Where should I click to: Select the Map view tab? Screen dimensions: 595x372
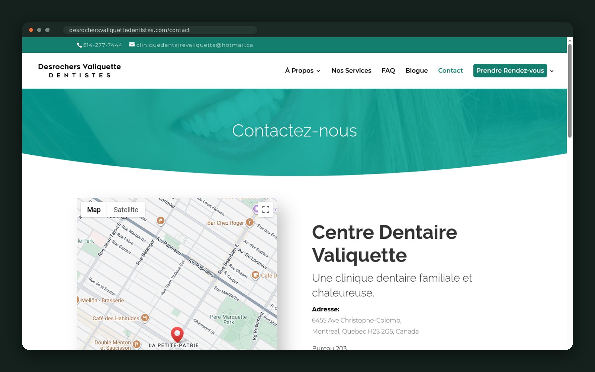click(94, 210)
